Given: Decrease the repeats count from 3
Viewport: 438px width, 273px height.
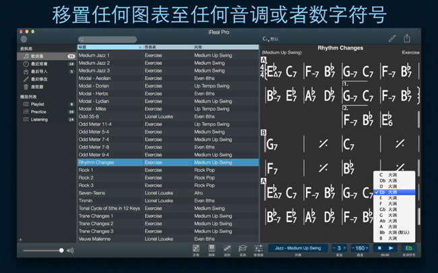Looking at the screenshot, I should click(334, 248).
